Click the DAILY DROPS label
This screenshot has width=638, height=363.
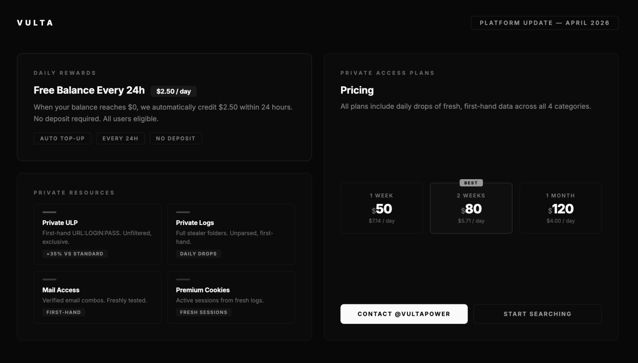coord(198,254)
